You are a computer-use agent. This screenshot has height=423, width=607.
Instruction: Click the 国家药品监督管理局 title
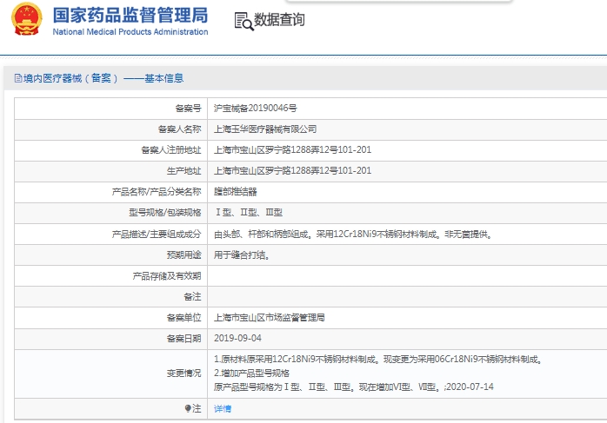130,15
